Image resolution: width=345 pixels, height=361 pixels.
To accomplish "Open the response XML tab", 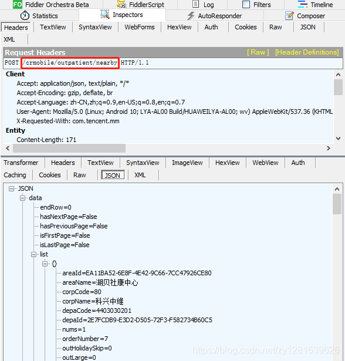I will point(140,175).
